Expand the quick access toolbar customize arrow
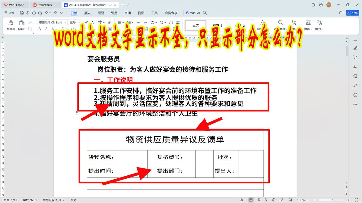 coord(62,13)
